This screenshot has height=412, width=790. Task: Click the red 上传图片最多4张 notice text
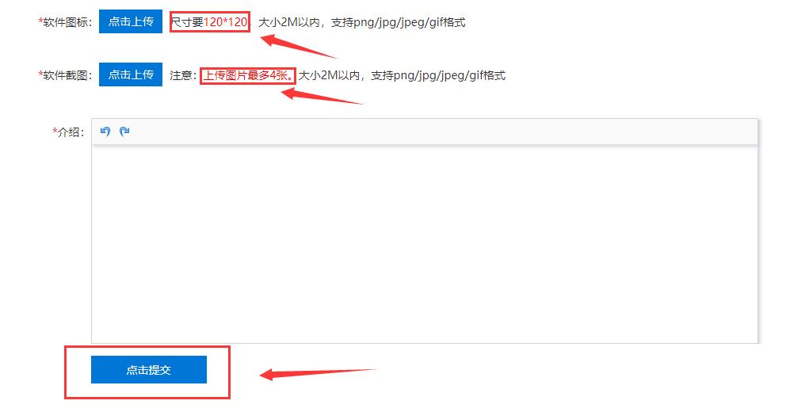point(247,75)
